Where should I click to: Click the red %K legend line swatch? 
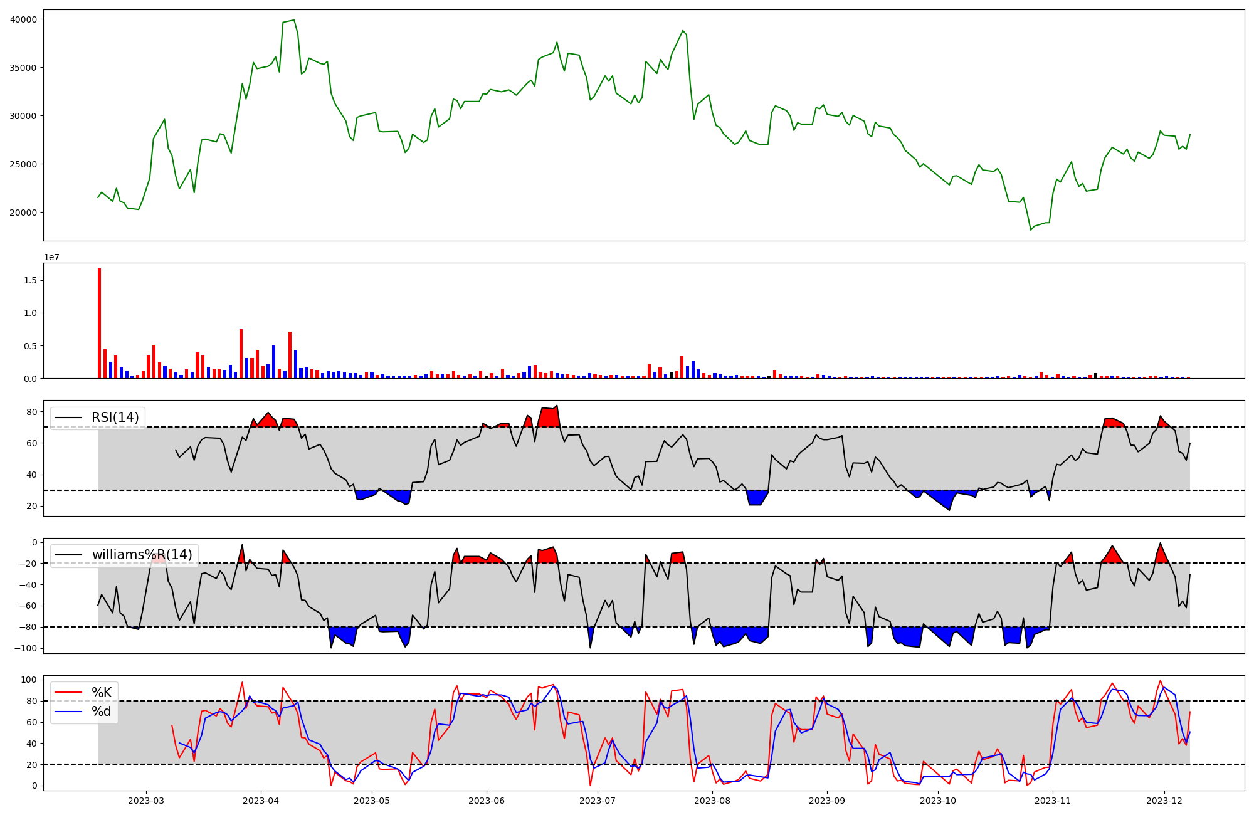(x=69, y=692)
